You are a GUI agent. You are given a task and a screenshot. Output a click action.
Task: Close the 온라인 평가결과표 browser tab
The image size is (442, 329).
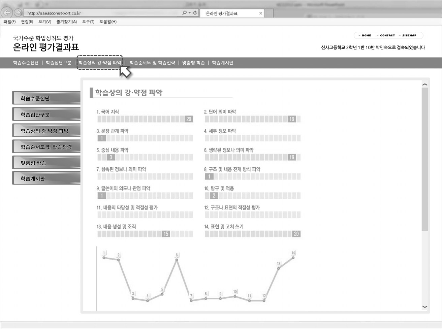(x=260, y=13)
